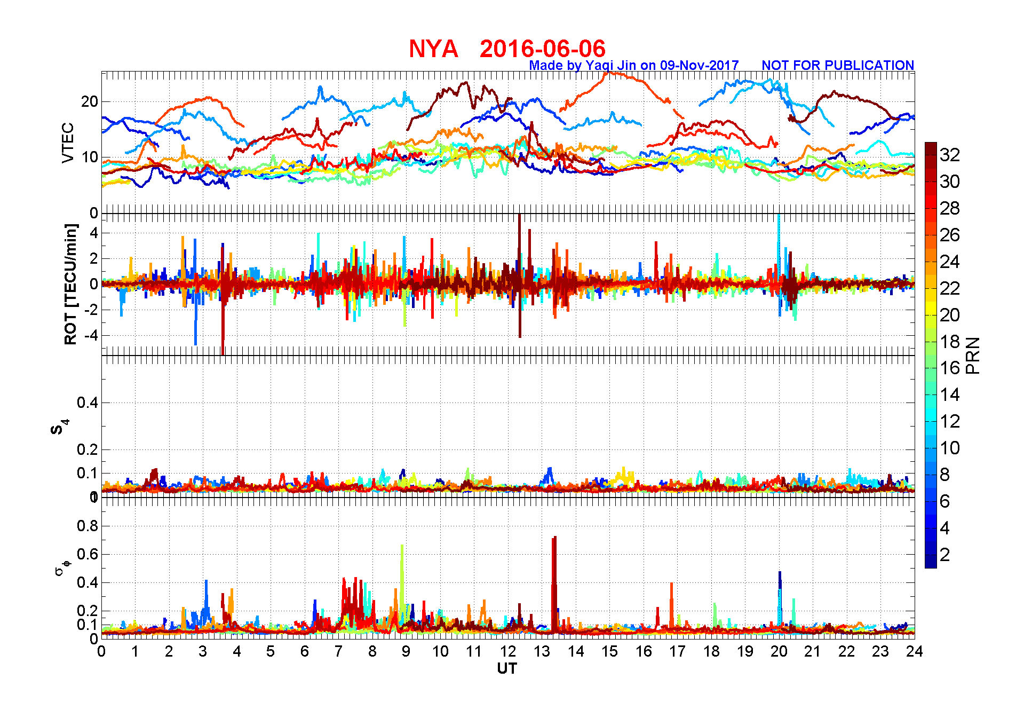This screenshot has width=1016, height=710.
Task: Click the 'Made by Yaqi Jin on 09-Nov-2017' text
Action: pos(634,65)
